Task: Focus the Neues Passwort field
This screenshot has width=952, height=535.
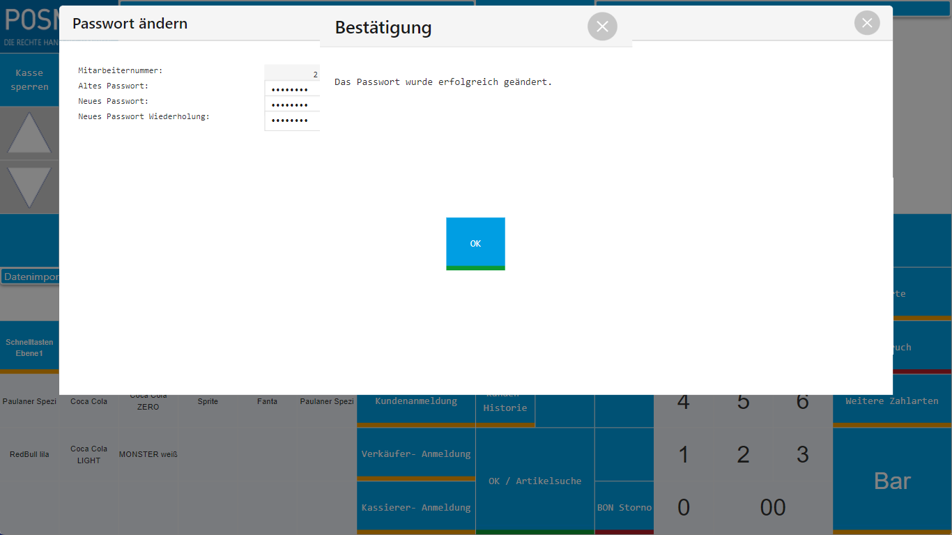Action: (x=291, y=104)
